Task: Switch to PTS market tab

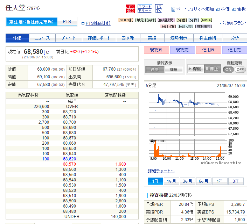Action: pos(67,22)
